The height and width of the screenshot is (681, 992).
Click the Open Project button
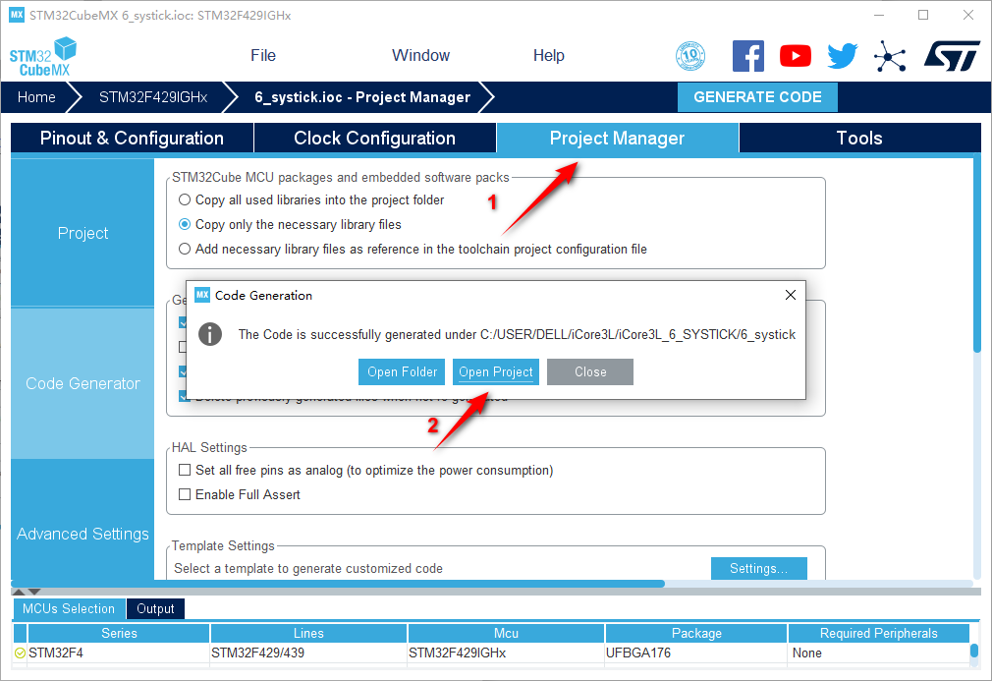point(496,371)
